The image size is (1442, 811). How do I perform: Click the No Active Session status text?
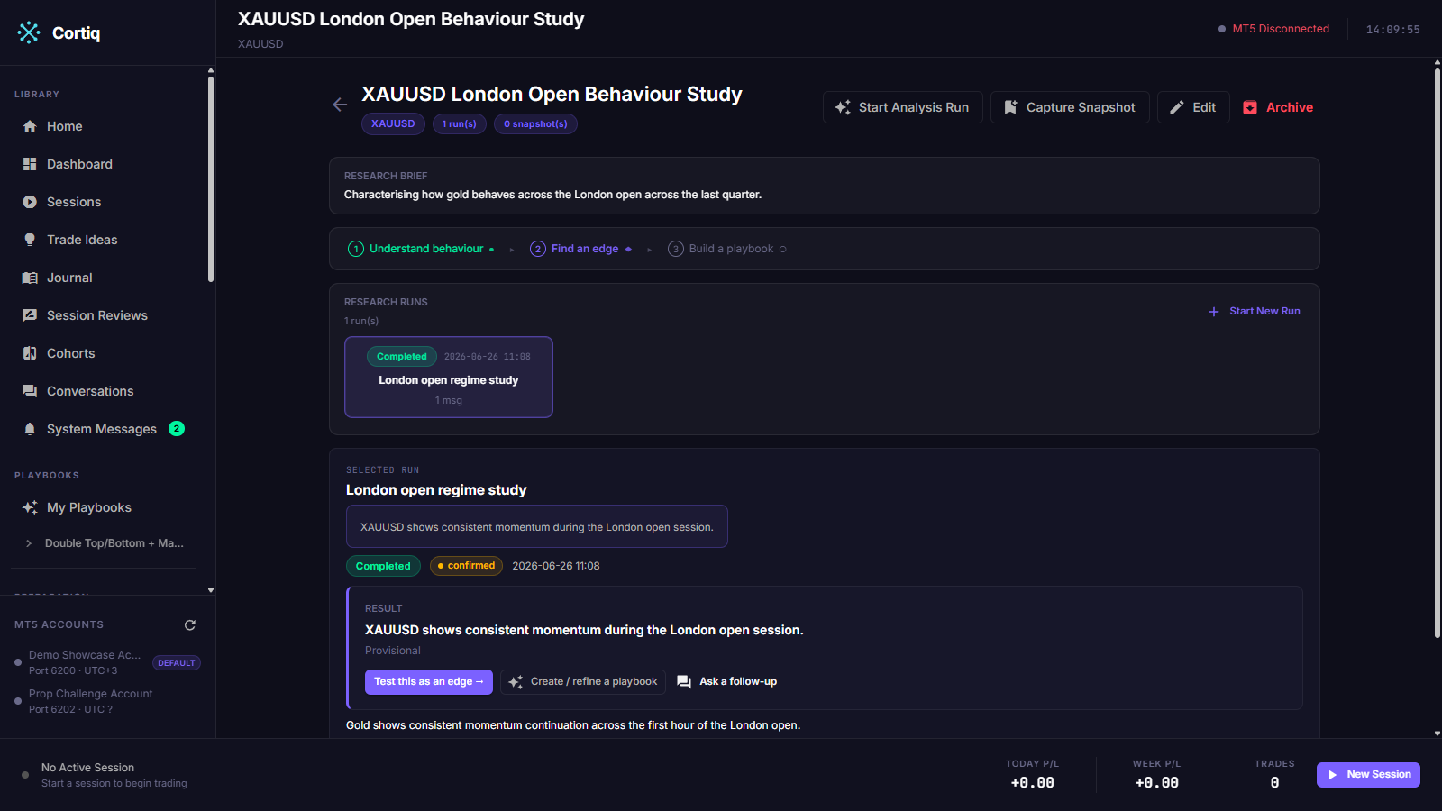point(87,768)
